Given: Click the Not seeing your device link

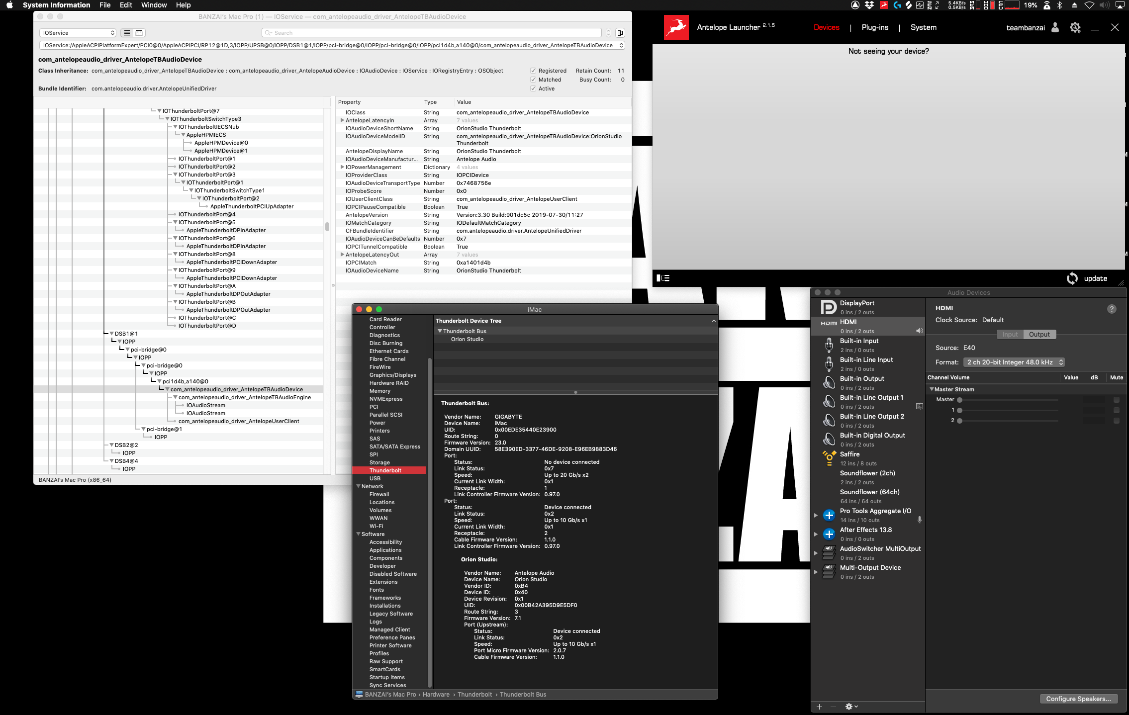Looking at the screenshot, I should point(888,51).
